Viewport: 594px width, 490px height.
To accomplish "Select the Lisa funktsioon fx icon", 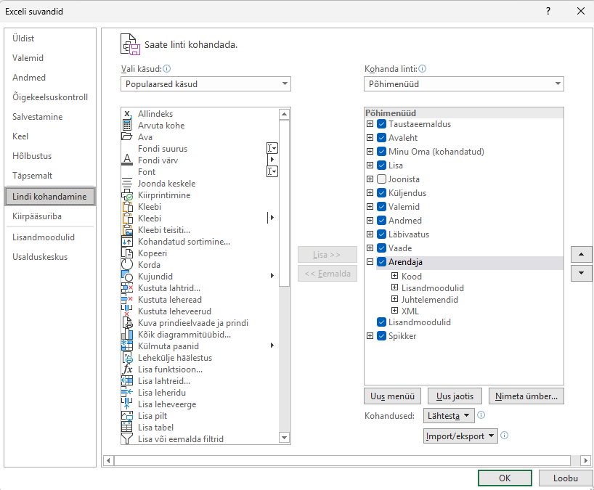I will (126, 369).
